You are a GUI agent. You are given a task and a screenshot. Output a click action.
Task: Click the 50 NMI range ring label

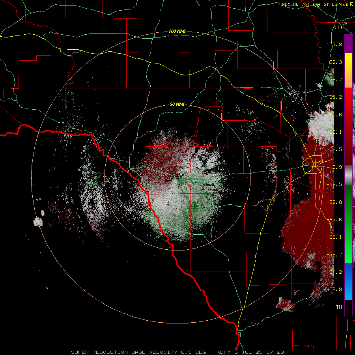click(x=177, y=104)
